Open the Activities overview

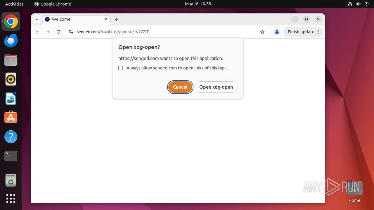[x=14, y=4]
